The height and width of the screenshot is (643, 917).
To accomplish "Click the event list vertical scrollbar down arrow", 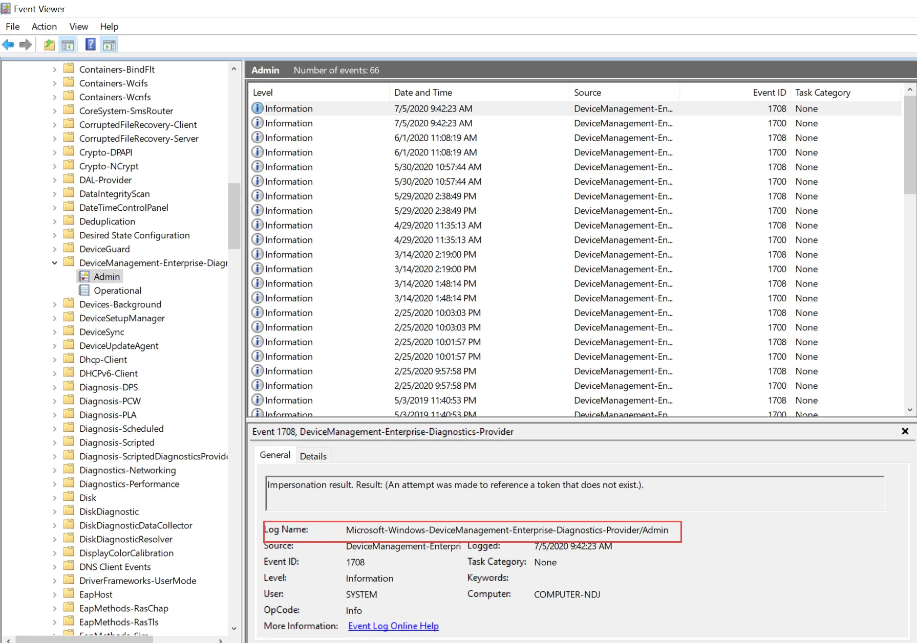I will [x=909, y=410].
